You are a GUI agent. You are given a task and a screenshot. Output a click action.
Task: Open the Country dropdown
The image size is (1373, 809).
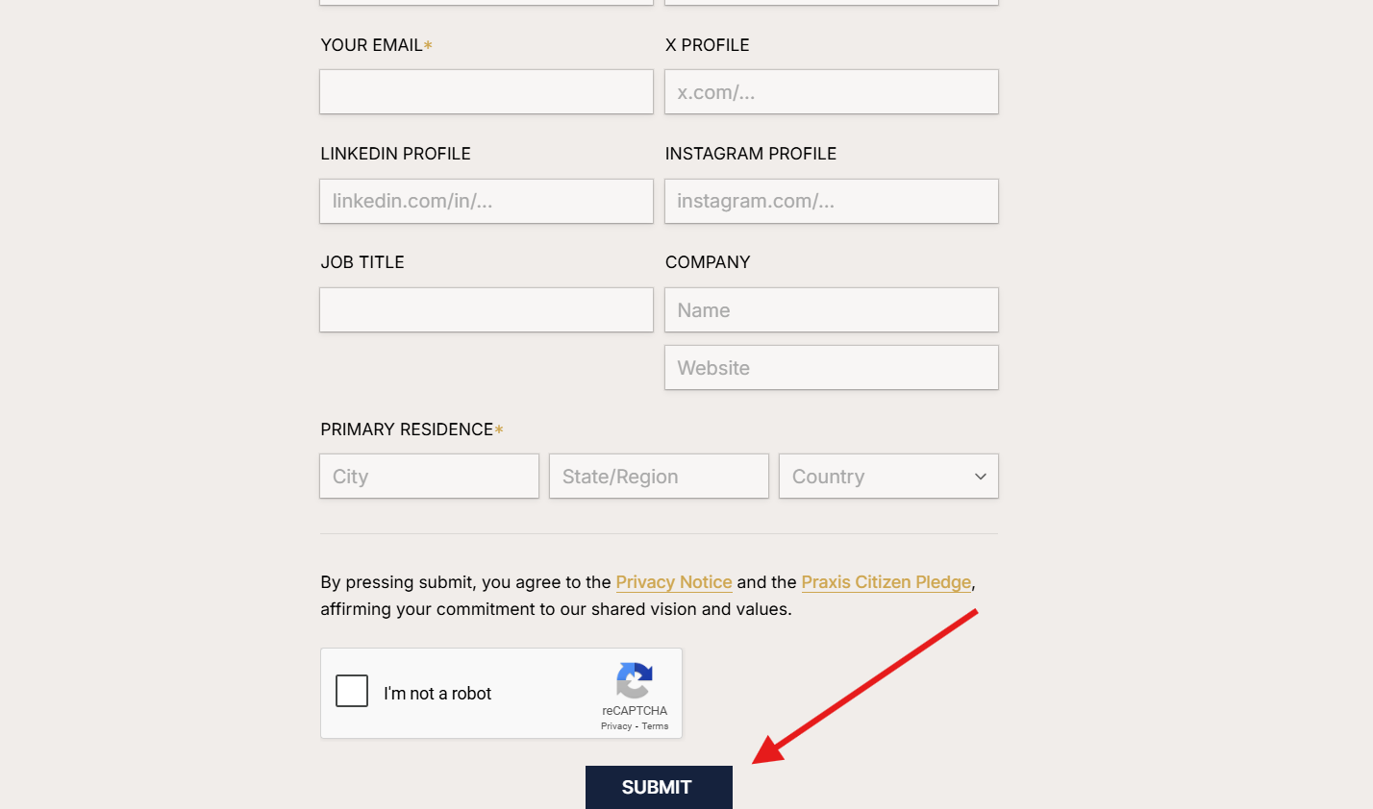[887, 476]
